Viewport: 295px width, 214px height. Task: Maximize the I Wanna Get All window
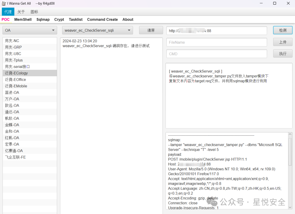click(275, 3)
